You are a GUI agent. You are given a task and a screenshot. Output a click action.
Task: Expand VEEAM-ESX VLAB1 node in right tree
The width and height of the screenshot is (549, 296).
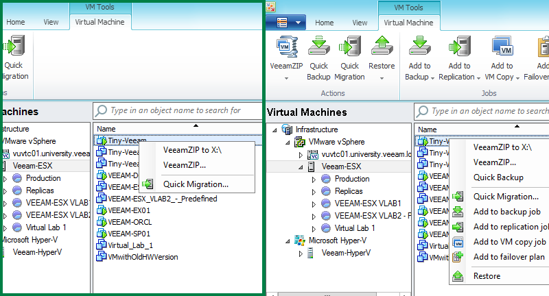pos(314,204)
